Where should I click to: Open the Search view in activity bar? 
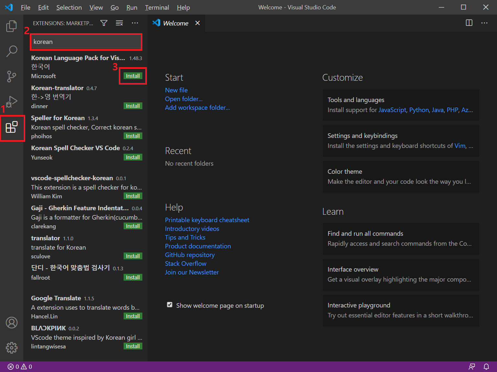(x=12, y=51)
